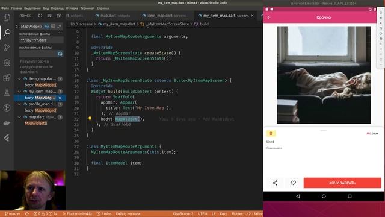Open the Файл menu

[5, 8]
